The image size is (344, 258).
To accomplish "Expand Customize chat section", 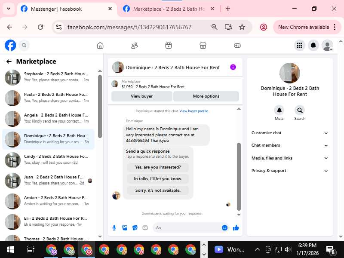I will pyautogui.click(x=289, y=133).
